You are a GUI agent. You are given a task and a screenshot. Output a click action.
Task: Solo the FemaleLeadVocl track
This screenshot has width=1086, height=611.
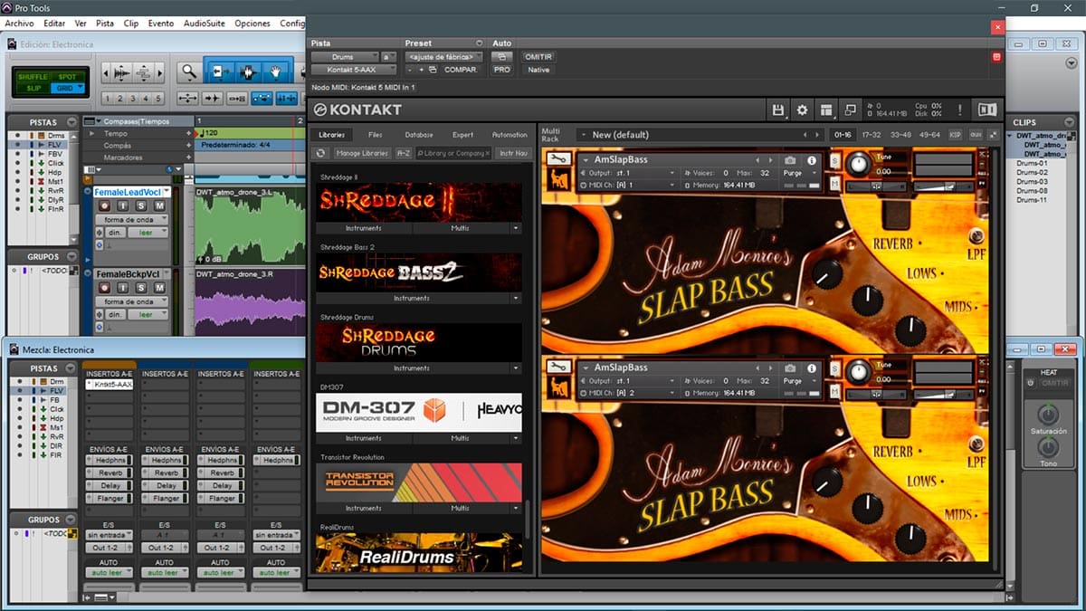141,206
